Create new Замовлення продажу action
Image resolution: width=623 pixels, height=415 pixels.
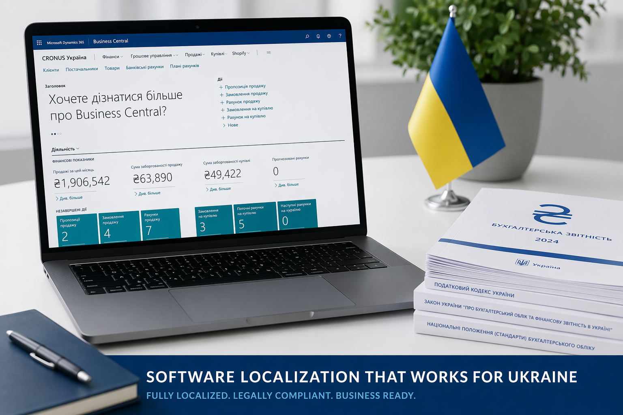coord(244,94)
